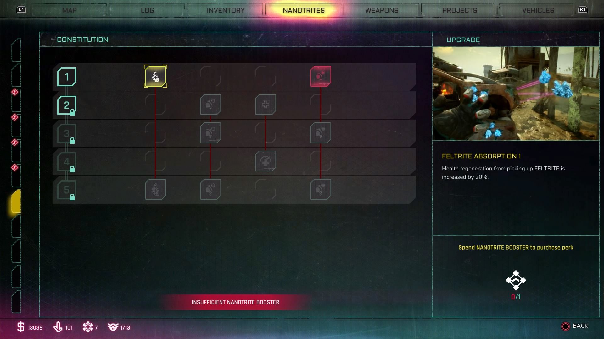Pick the feltrite absorption perk in row 5
The image size is (604, 339).
155,189
